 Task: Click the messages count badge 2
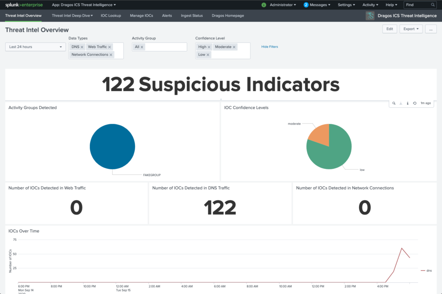coord(306,5)
